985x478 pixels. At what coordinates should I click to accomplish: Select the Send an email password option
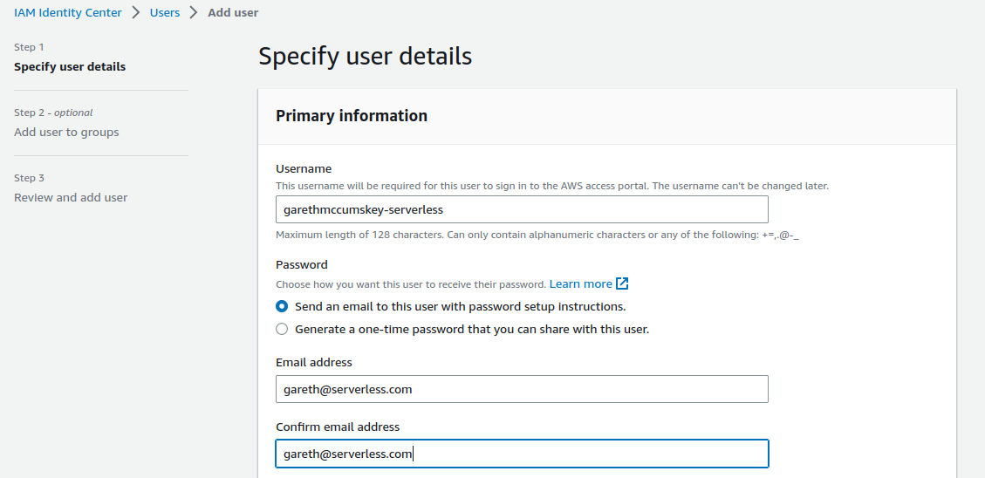[x=282, y=307]
